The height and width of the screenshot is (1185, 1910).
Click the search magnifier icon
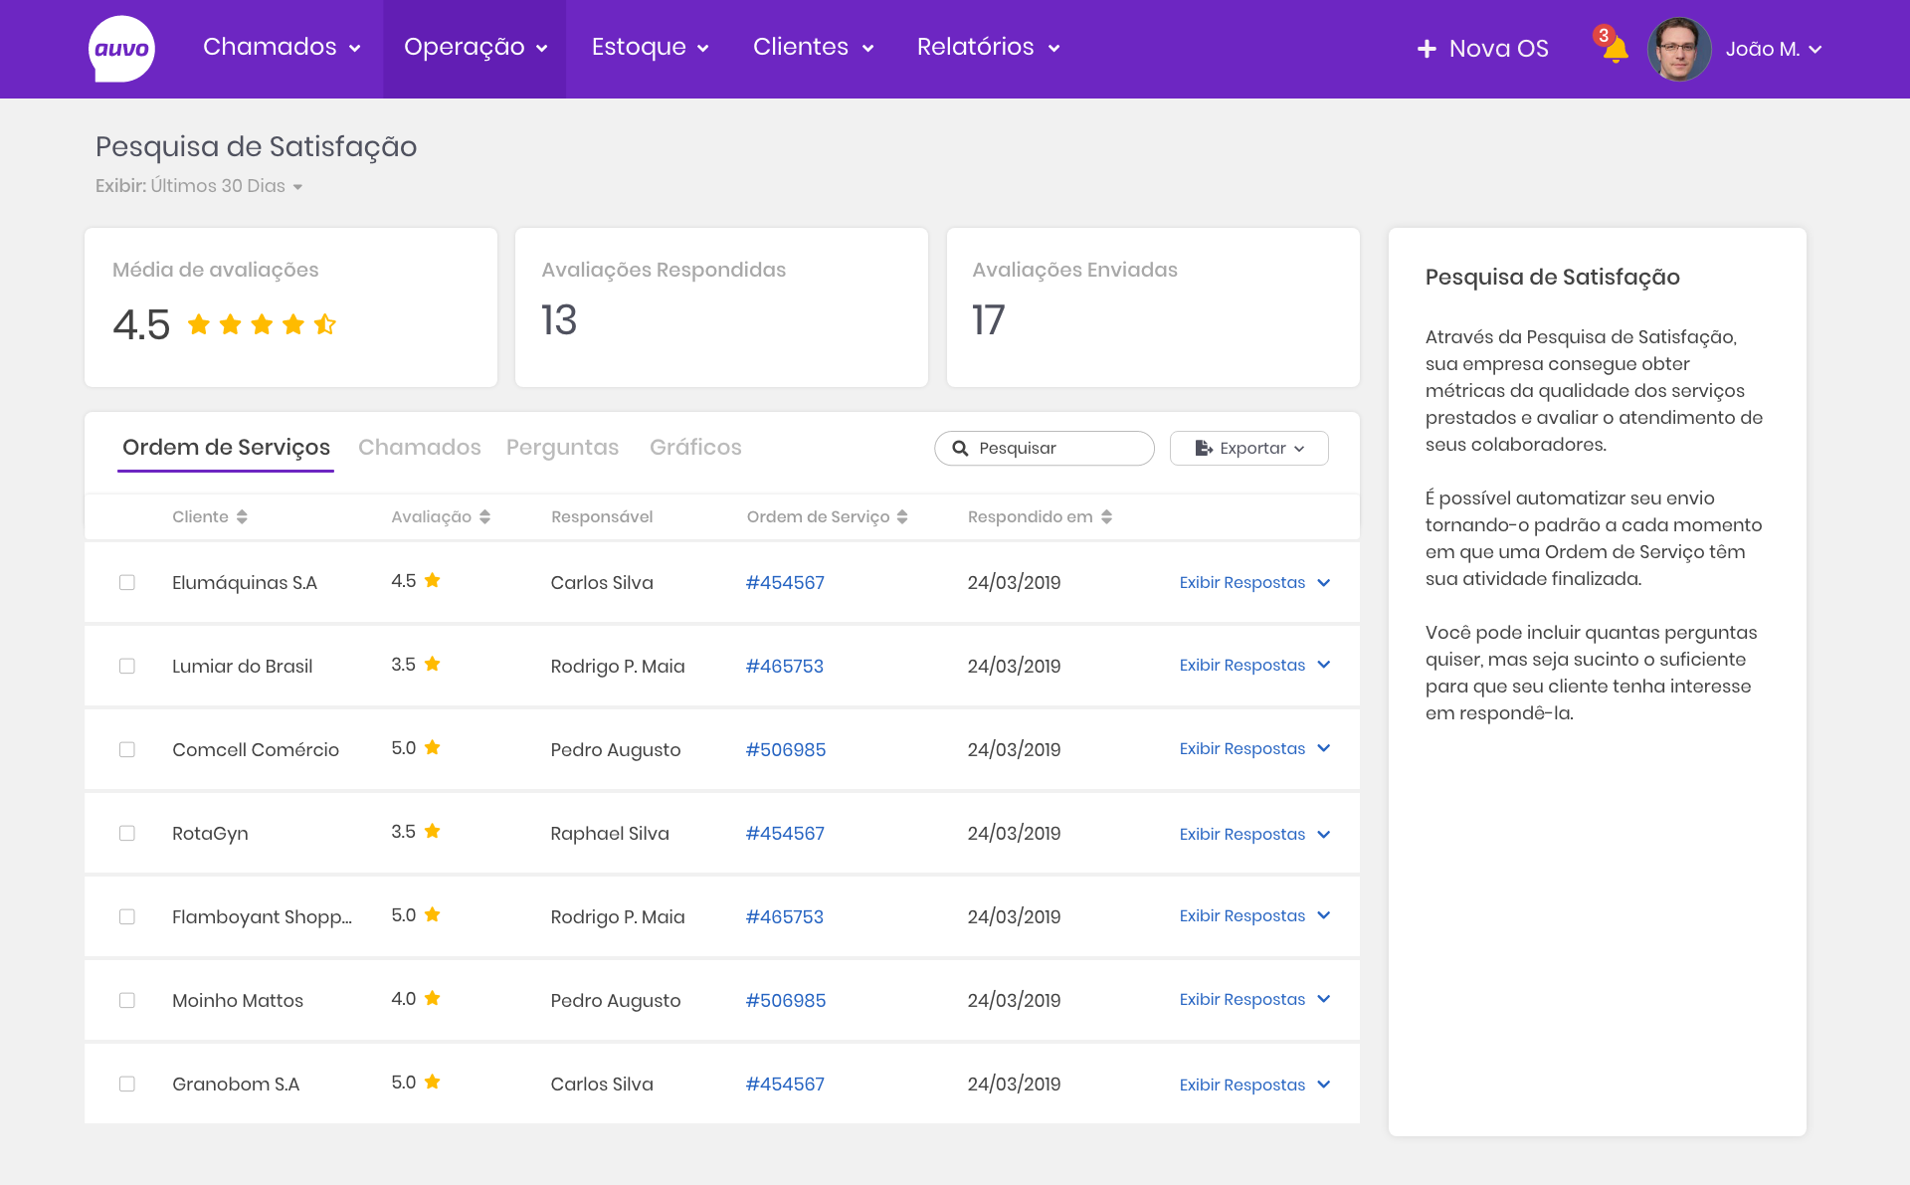[960, 449]
